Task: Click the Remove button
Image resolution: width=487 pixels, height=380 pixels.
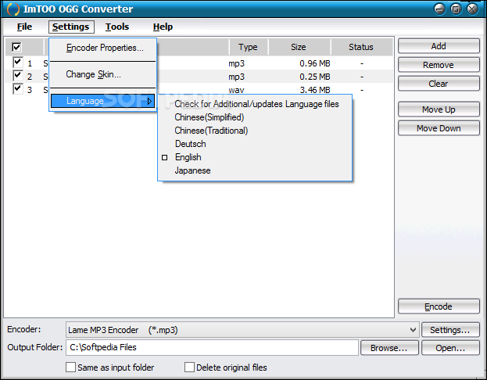Action: pyautogui.click(x=439, y=65)
